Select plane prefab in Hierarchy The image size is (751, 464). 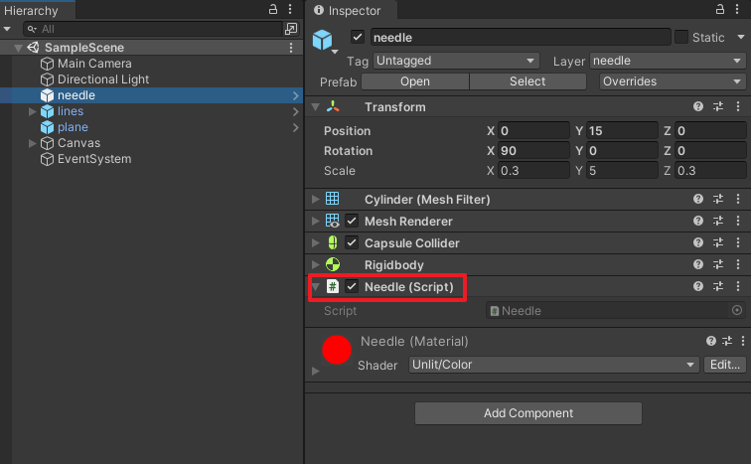pyautogui.click(x=73, y=127)
